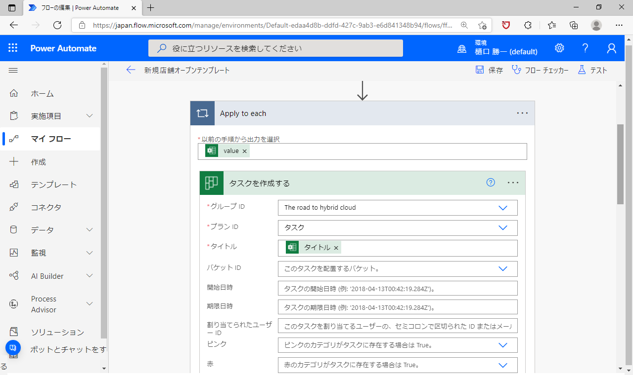Screen dimensions: 633x375
Task: Click the Apply to each header title
Action: [x=243, y=113]
